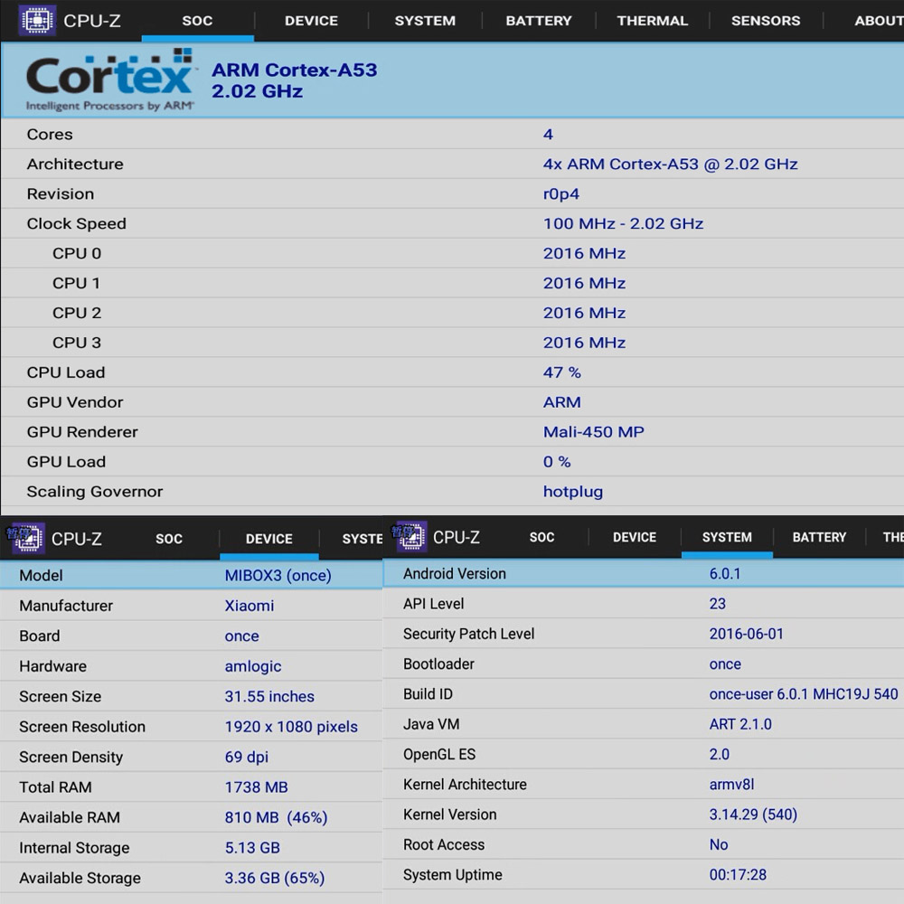Click Available Storage value '3.36 GB (65%)'
Screen dimensions: 904x904
pos(275,878)
